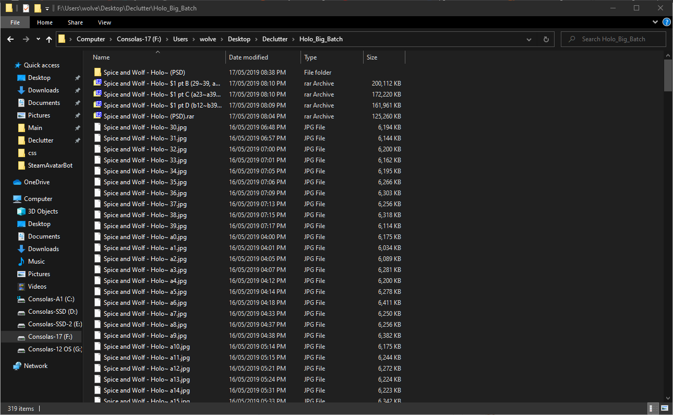Switch to large thumbnails view icon

665,408
